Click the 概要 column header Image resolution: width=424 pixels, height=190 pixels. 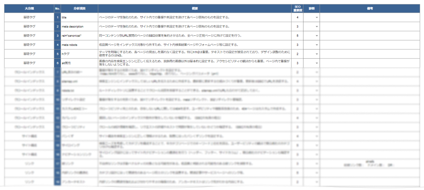[195, 8]
